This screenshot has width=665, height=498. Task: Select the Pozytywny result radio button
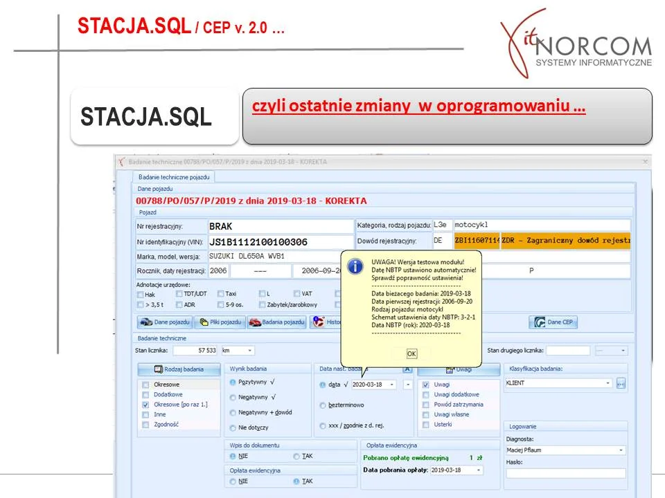(x=233, y=382)
